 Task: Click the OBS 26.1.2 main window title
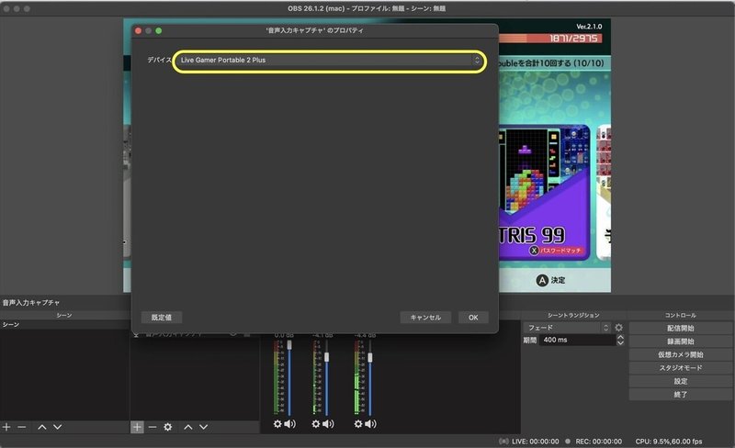(367, 8)
